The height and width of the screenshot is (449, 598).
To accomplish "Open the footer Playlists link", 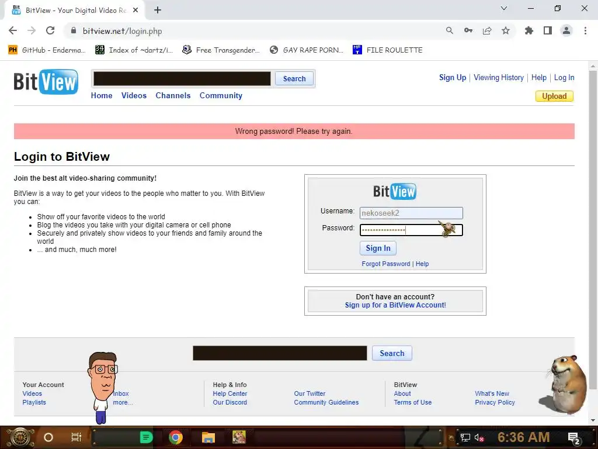I will [34, 402].
